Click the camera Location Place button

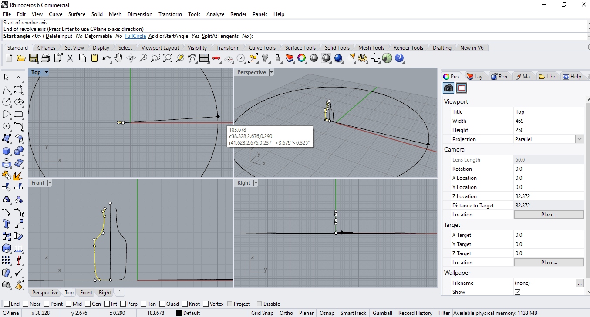(549, 215)
